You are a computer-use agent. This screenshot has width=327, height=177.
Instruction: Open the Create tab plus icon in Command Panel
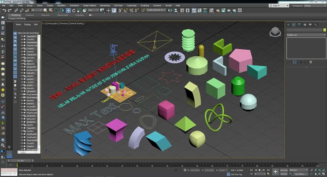[288, 25]
